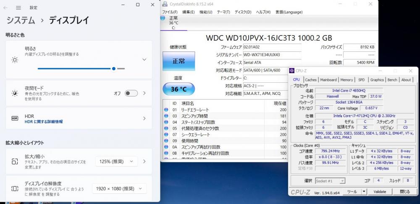Click the 閉じる button in CPU-Z
Viewport: 420px width, 204px height.
[405, 191]
